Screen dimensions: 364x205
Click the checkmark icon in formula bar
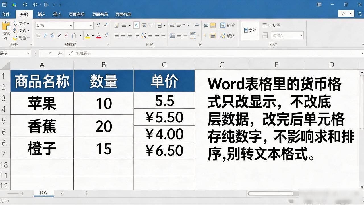point(49,53)
